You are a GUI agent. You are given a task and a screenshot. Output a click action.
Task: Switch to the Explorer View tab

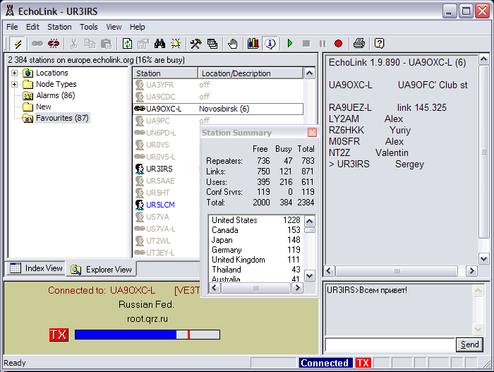[101, 270]
